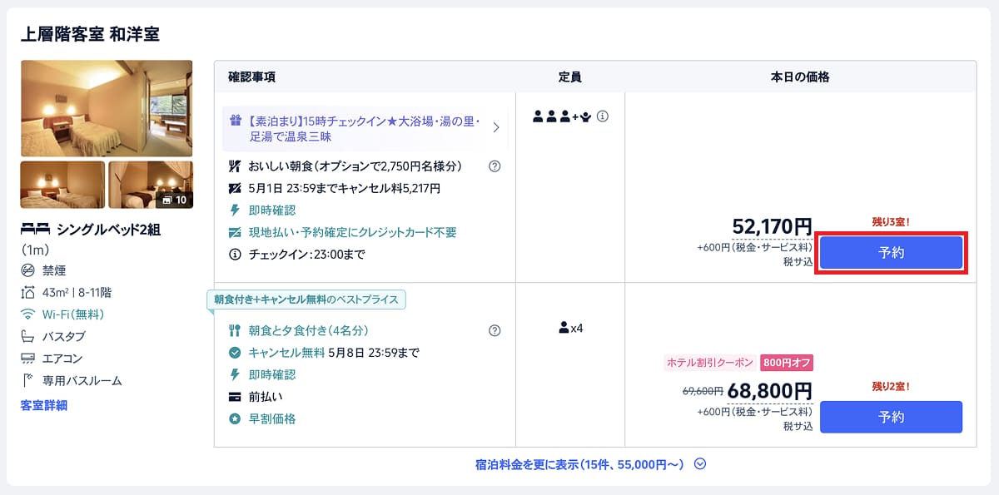The image size is (999, 495).
Task: Click the 予約 button for 52,170円 plan
Action: coord(891,253)
